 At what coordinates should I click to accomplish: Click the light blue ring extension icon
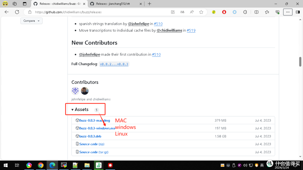point(235,12)
